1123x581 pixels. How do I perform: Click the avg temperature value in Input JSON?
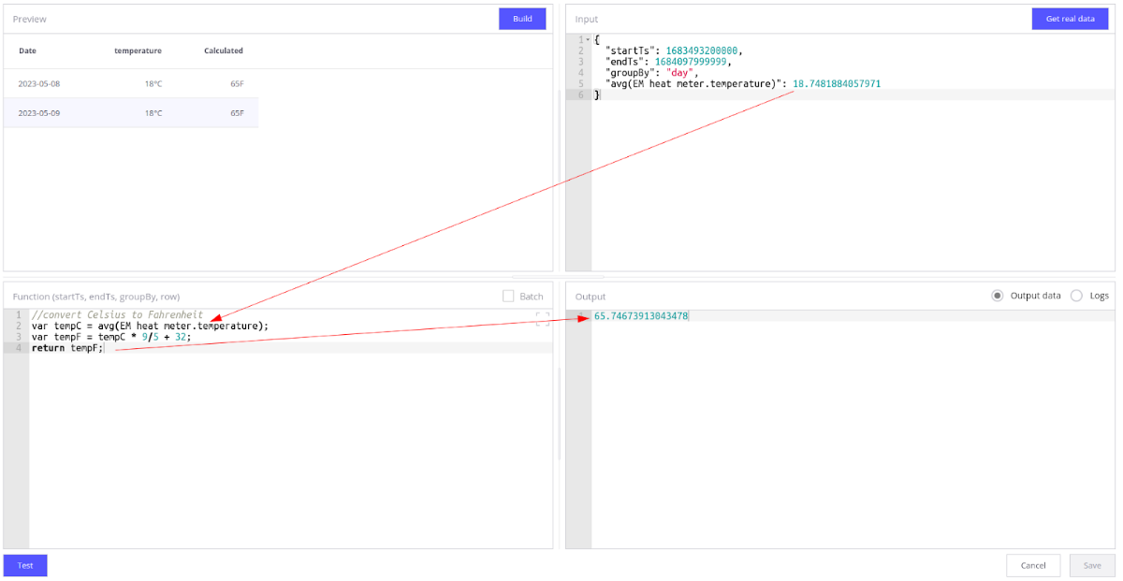[836, 84]
